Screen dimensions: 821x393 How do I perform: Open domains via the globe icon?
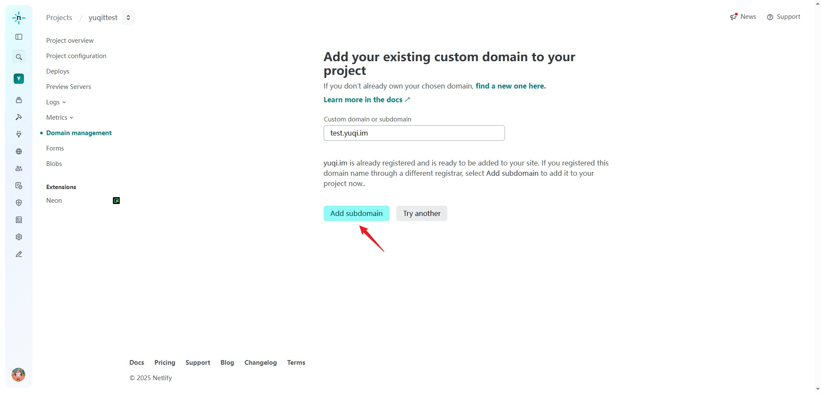19,151
